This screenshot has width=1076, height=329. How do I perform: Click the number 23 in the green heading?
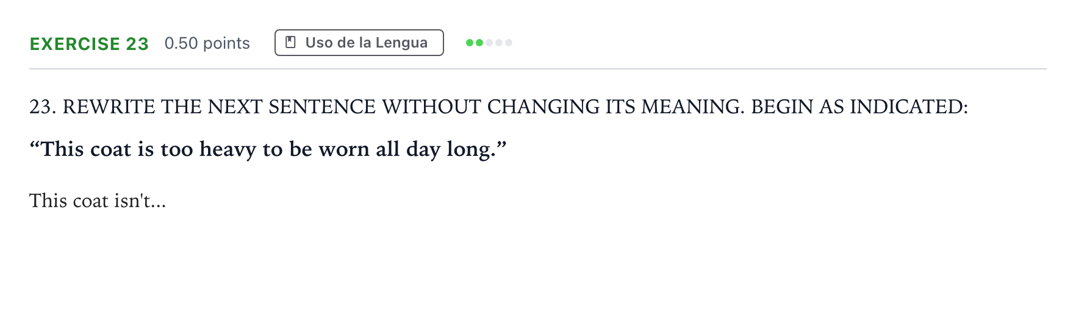[x=137, y=44]
